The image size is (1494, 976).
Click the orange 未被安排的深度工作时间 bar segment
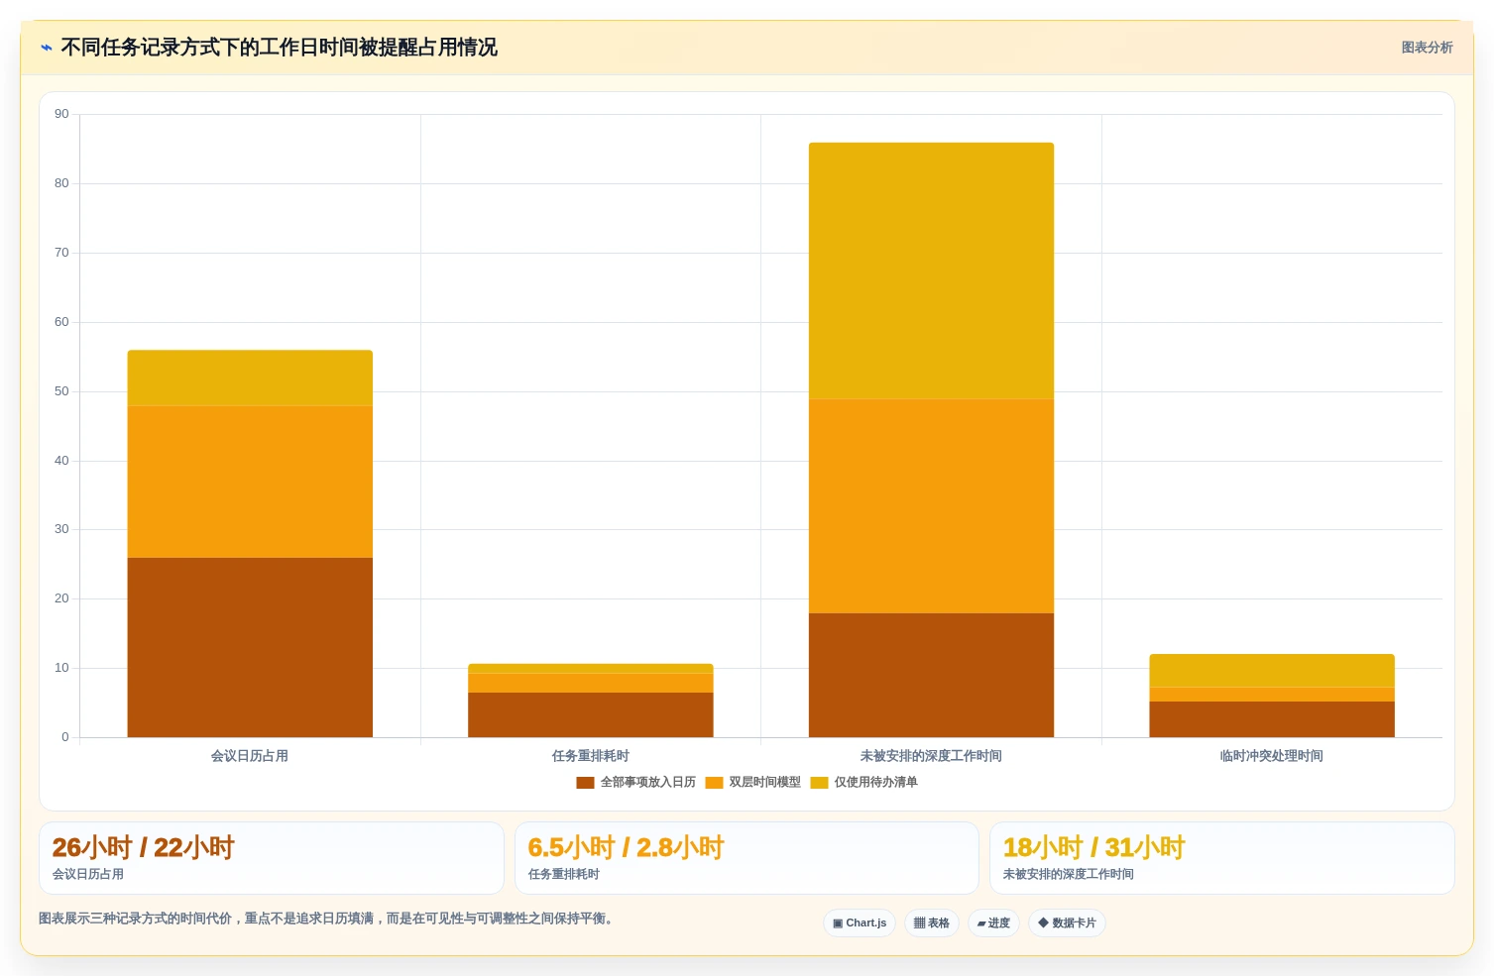[x=931, y=506]
